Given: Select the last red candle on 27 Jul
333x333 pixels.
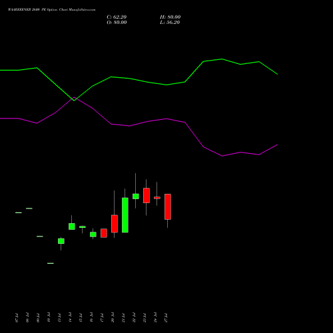Looking at the screenshot, I should tap(168, 206).
